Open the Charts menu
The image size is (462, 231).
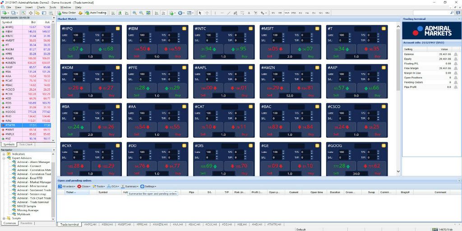(41, 7)
